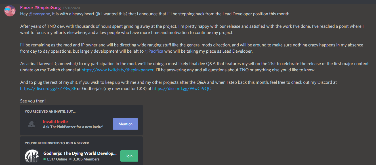376x165 pixels.
Task: Open Godherja server icon
Action: [32, 156]
